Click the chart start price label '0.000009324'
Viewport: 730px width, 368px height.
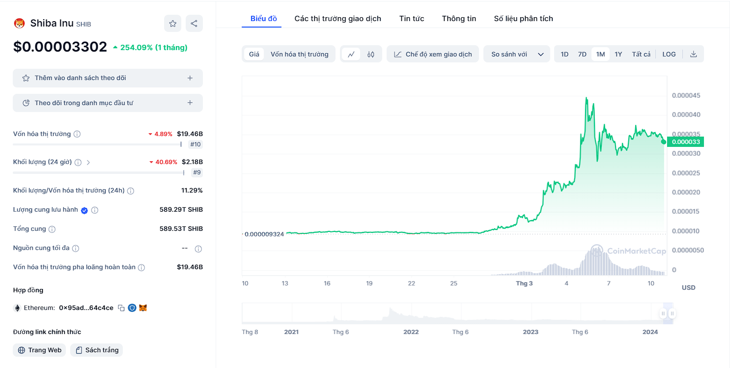click(264, 234)
